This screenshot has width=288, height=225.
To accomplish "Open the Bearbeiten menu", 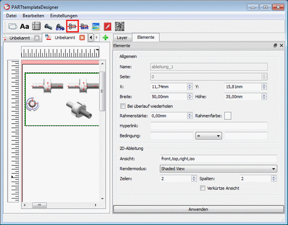I will click(x=33, y=16).
